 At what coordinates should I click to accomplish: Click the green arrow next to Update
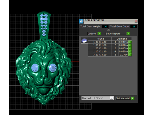pos(99,34)
